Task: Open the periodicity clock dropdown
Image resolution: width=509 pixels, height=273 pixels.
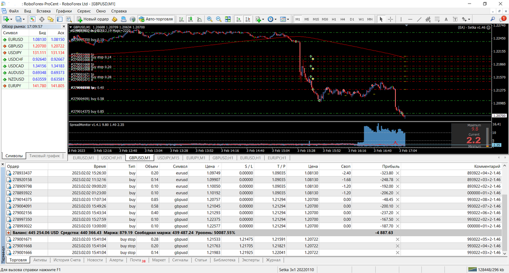Action: coord(272,19)
